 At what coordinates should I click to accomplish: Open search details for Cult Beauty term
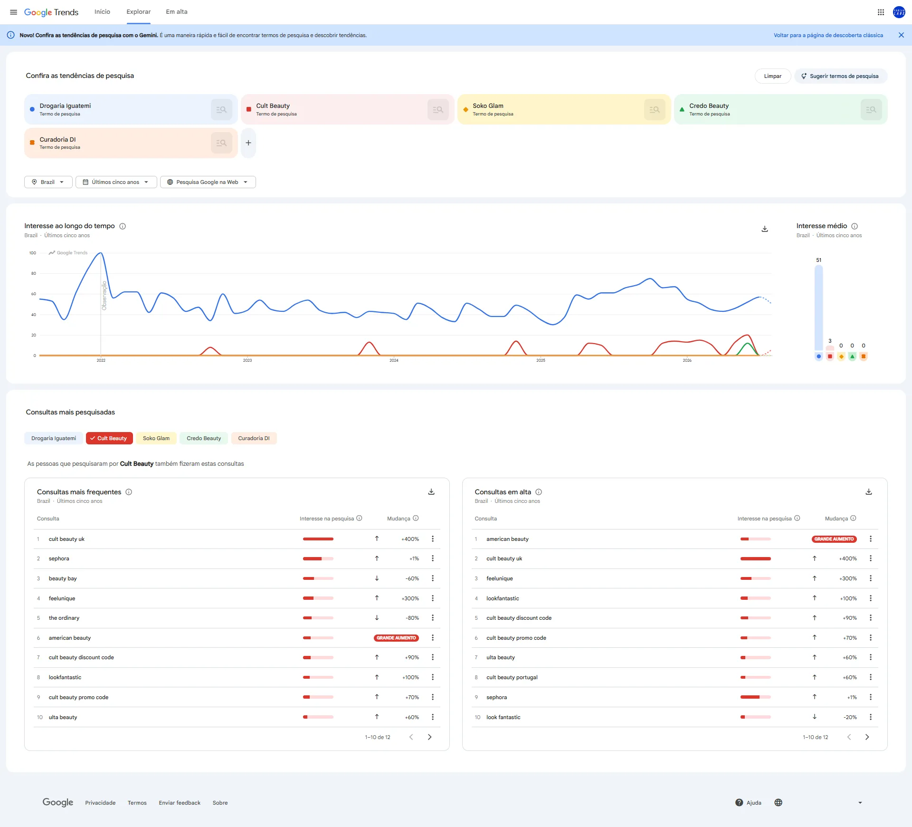[438, 109]
